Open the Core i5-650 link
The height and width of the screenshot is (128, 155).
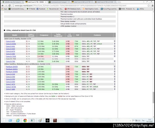click(x=11, y=41)
